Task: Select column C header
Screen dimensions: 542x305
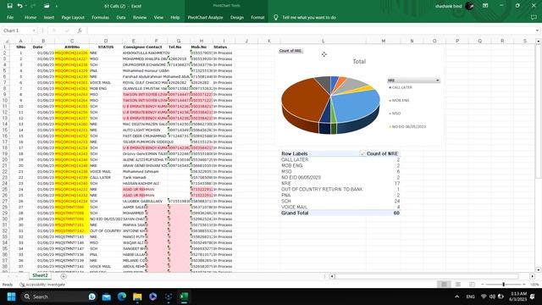Action: 72,41
